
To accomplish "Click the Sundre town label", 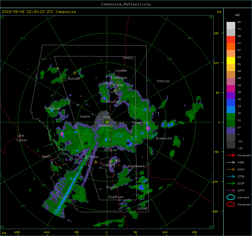I will 85,116.
